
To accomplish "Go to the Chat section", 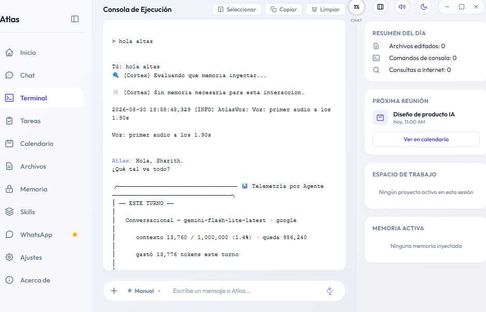I will pos(42,75).
